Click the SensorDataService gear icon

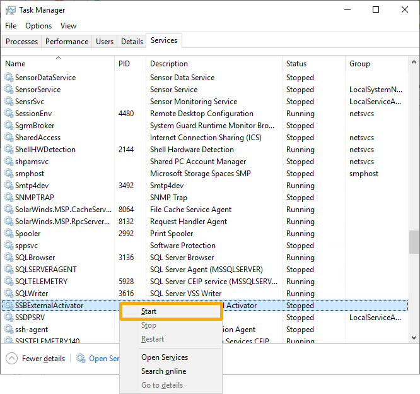click(x=9, y=77)
